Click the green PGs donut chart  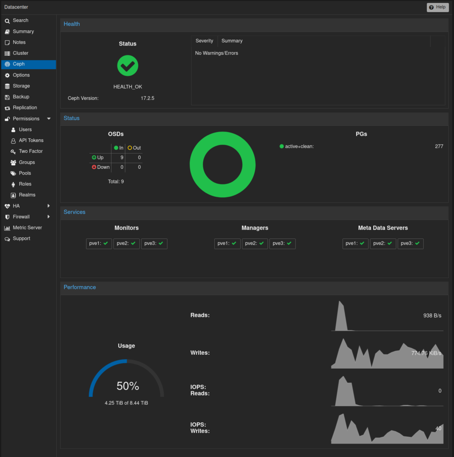tap(222, 164)
